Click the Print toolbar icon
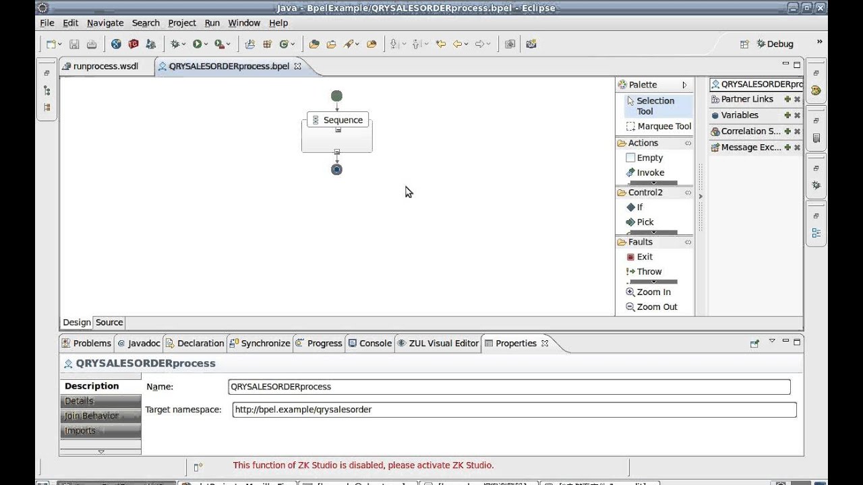The width and height of the screenshot is (863, 485). (91, 44)
